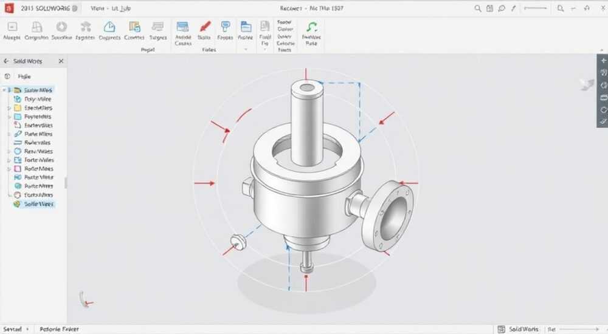
Task: Click the view orientation cube in the viewport
Action: tap(587, 84)
